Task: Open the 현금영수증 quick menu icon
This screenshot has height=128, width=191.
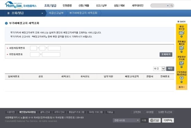Action: click(182, 33)
